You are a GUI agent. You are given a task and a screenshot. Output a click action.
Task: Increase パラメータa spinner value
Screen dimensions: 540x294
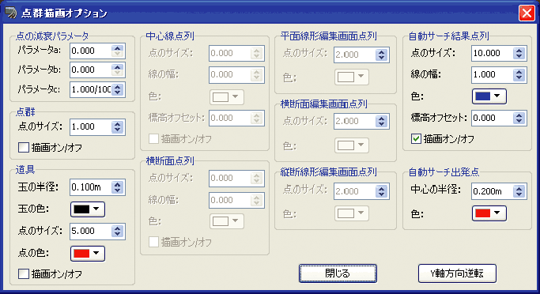click(x=118, y=48)
